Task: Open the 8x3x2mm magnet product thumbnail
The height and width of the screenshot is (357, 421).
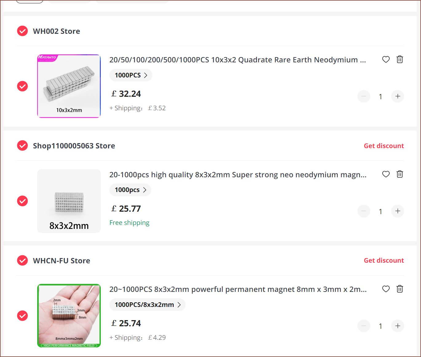Action: click(69, 201)
